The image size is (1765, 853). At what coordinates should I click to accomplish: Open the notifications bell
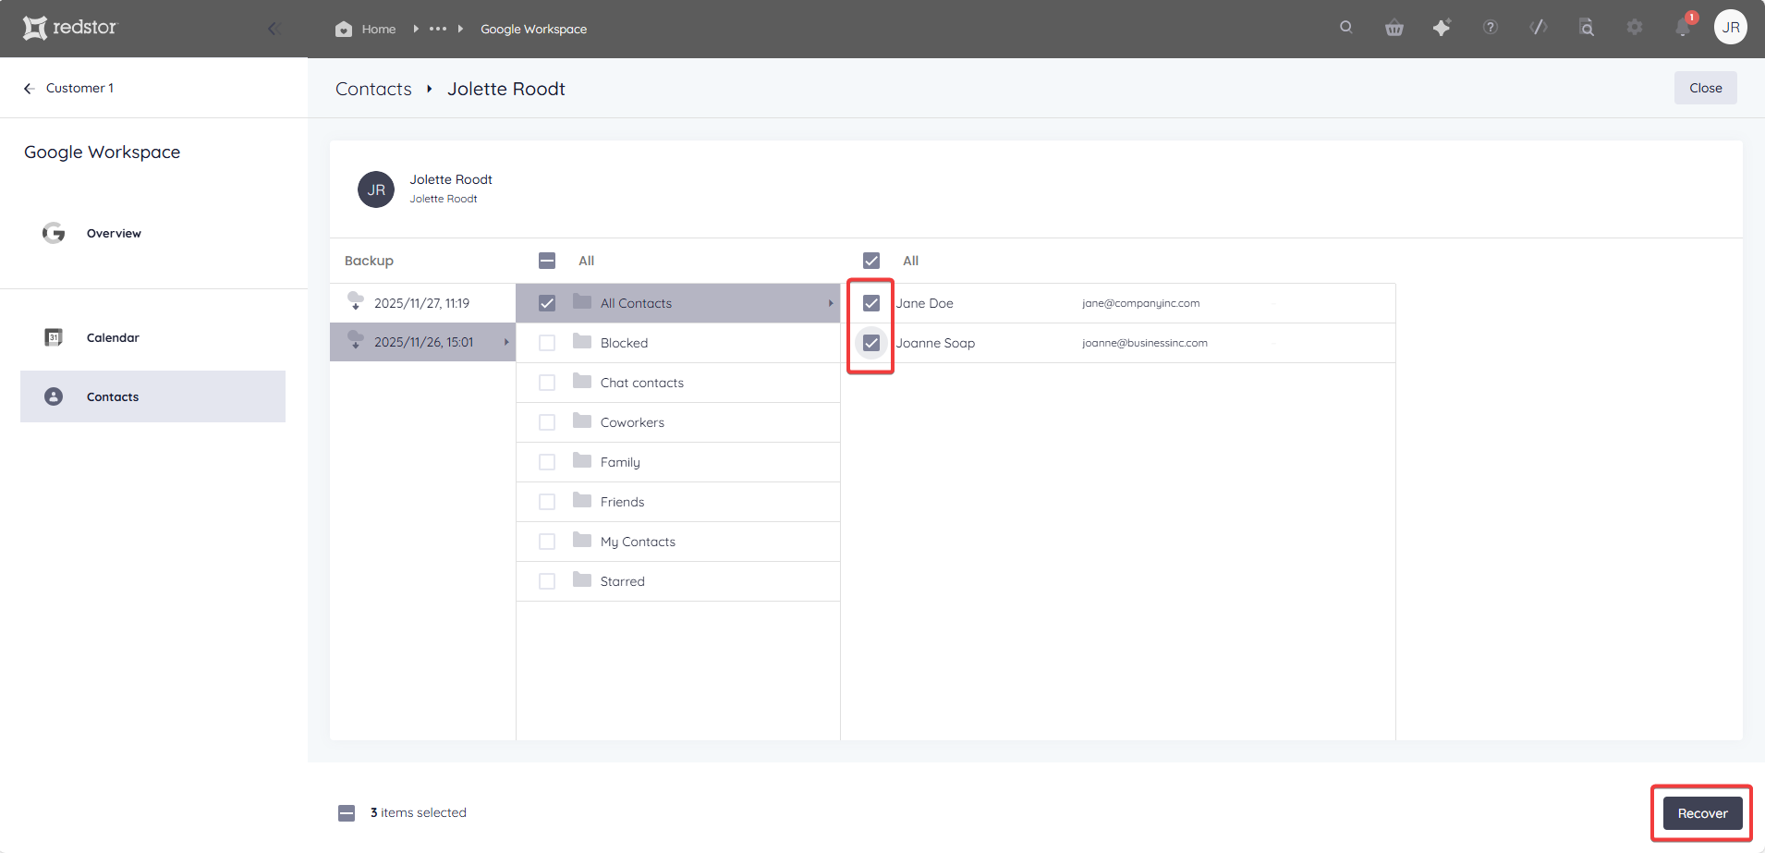pyautogui.click(x=1683, y=28)
